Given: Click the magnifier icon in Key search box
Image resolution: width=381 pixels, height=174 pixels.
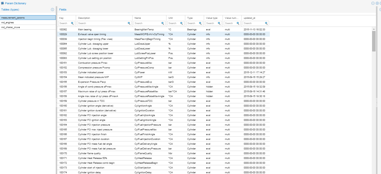Looking at the screenshot, I should pos(72,23).
